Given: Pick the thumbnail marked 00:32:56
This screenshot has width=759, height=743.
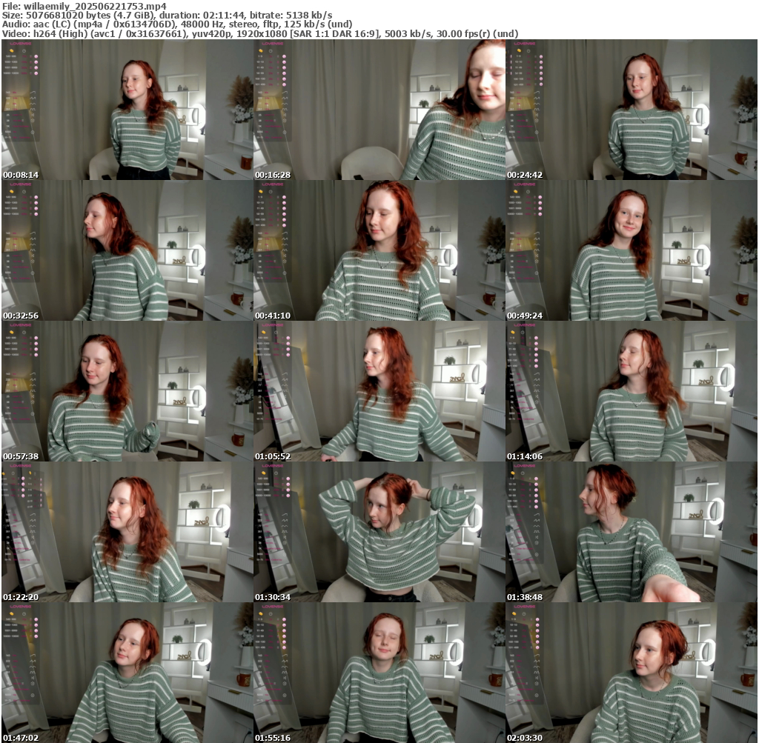Looking at the screenshot, I should coord(127,250).
